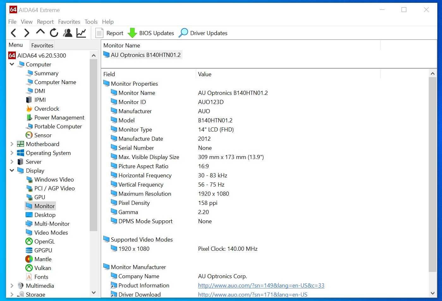Expand the Server tree branch
Image resolution: width=442 pixels, height=301 pixels.
[12, 162]
